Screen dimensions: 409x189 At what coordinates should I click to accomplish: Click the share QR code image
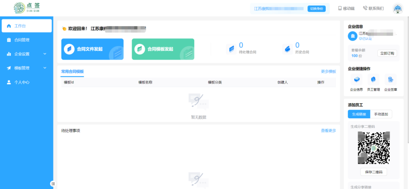[x=373, y=148]
